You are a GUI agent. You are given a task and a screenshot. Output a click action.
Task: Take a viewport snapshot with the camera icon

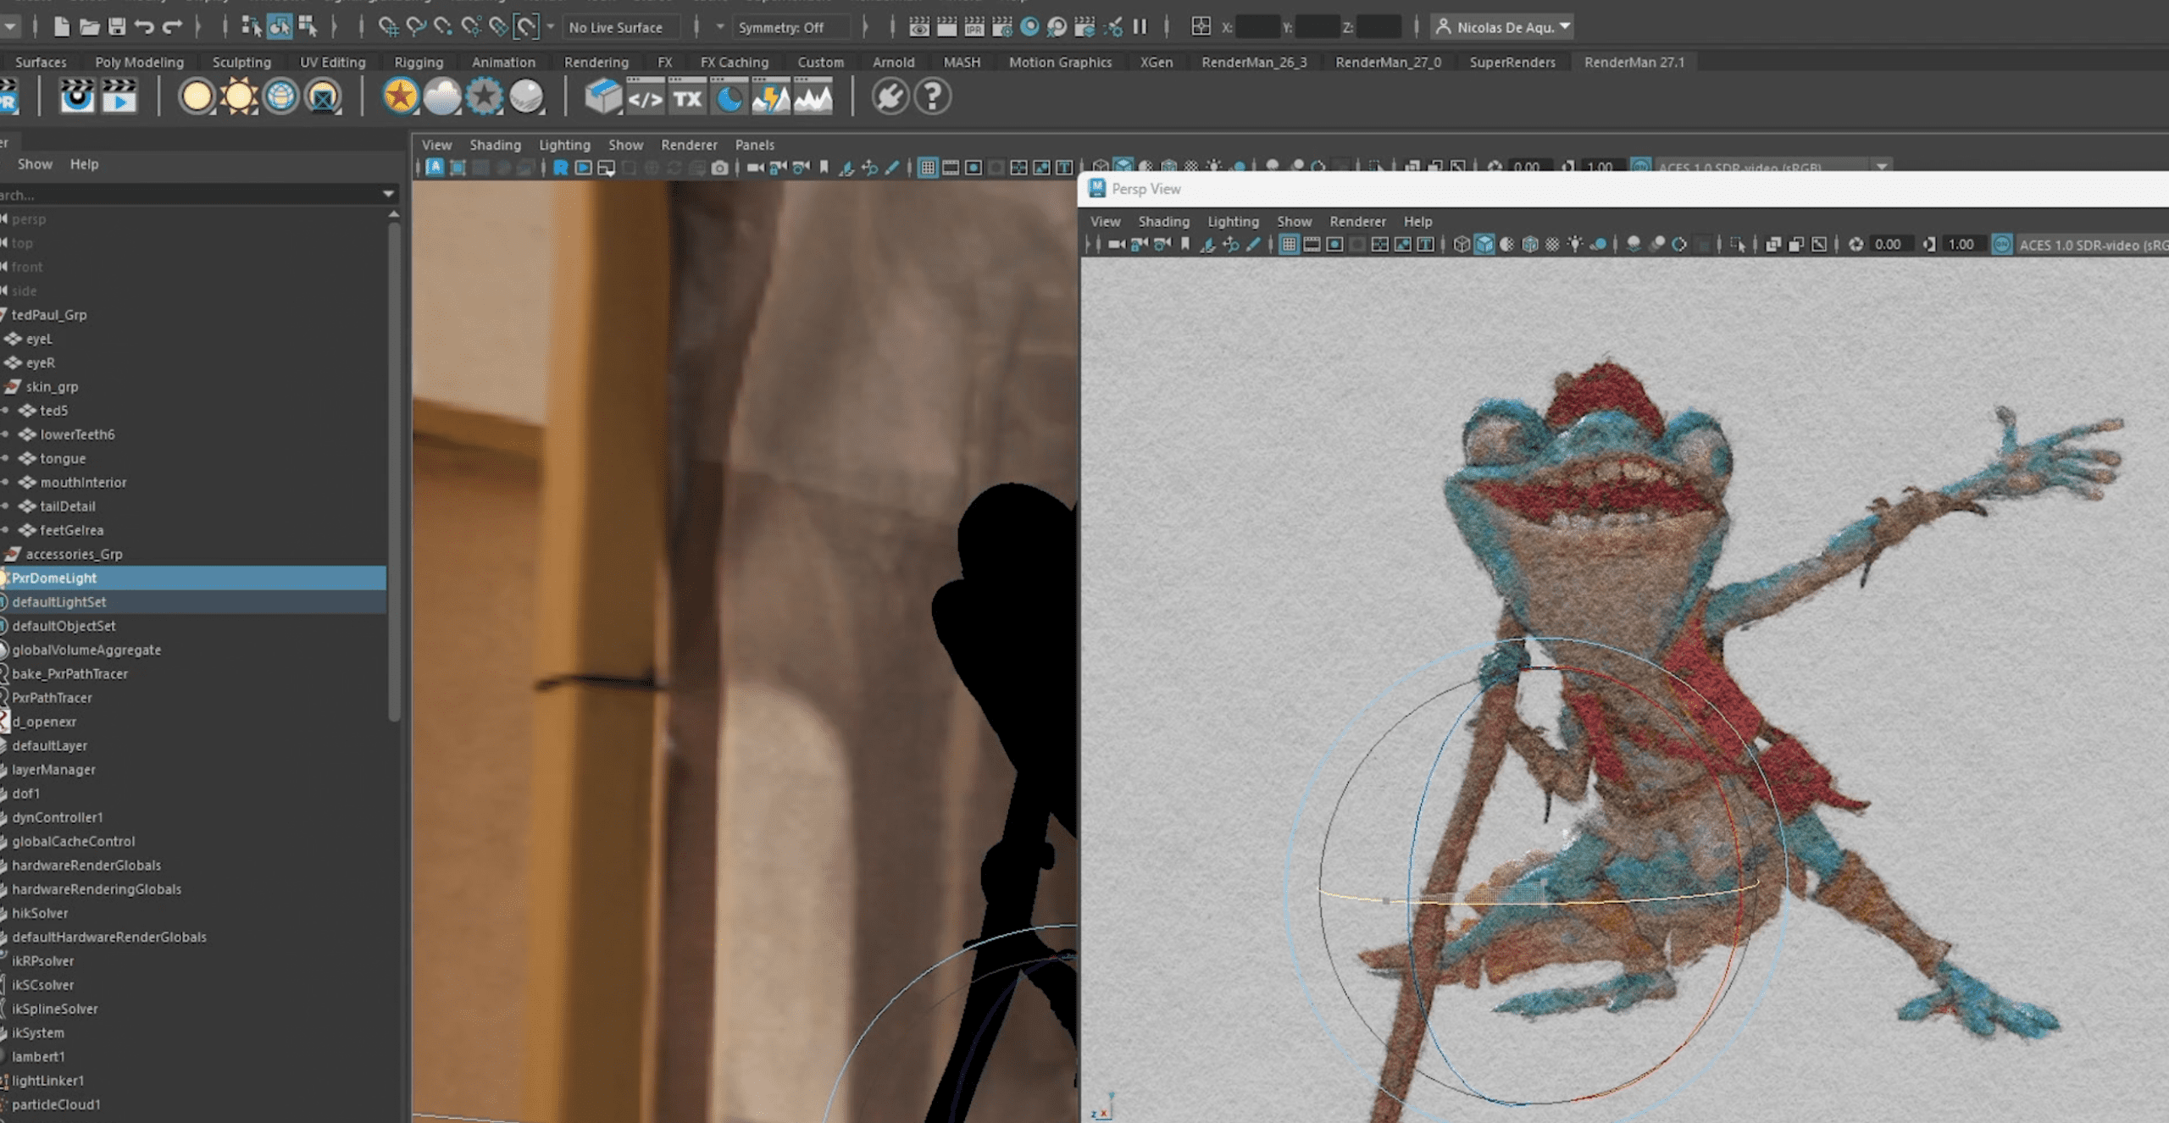(x=721, y=167)
